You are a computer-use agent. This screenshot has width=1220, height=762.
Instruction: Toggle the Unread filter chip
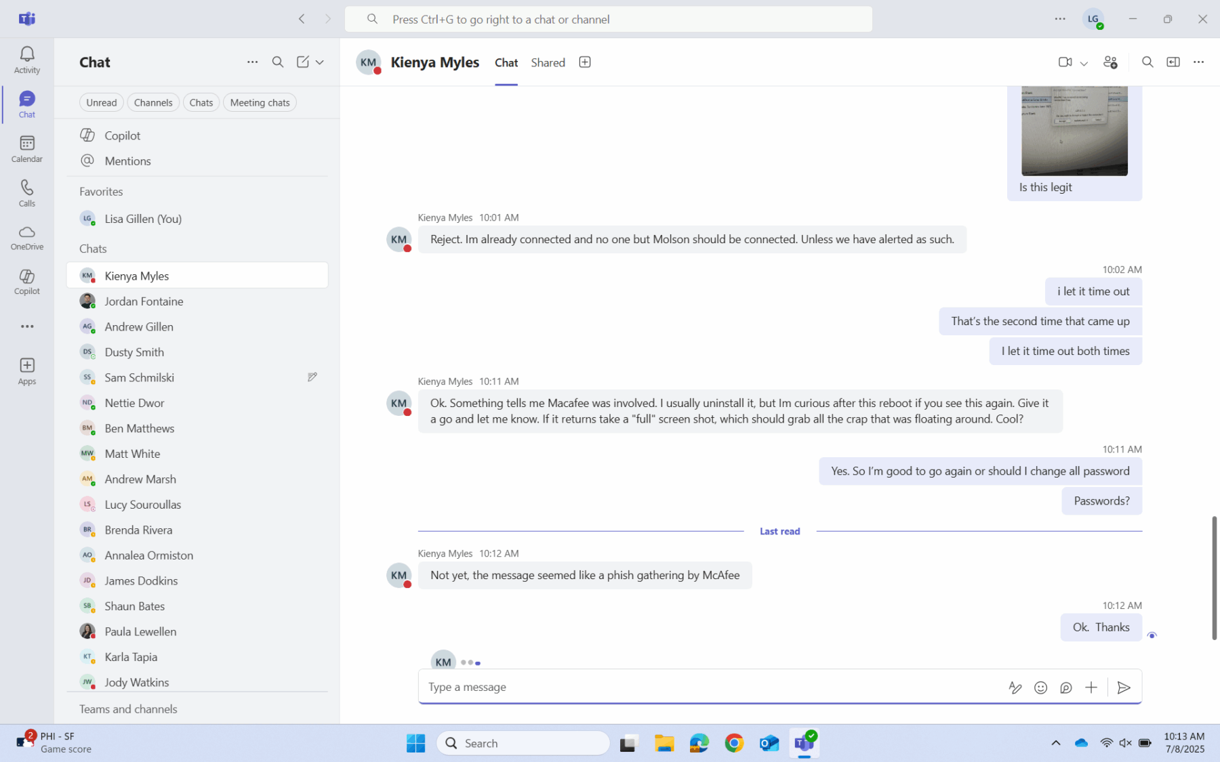(x=102, y=103)
